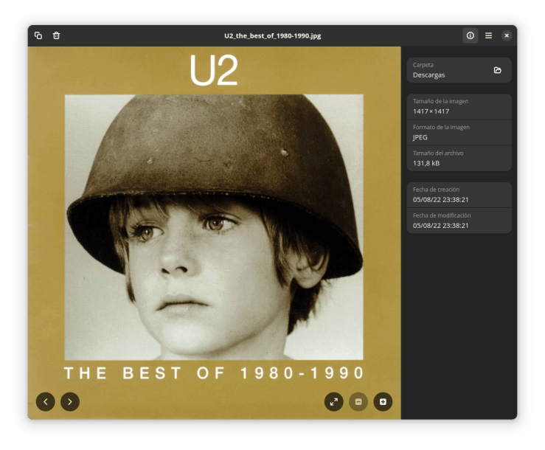Click the U2 album cover photo

214,227
